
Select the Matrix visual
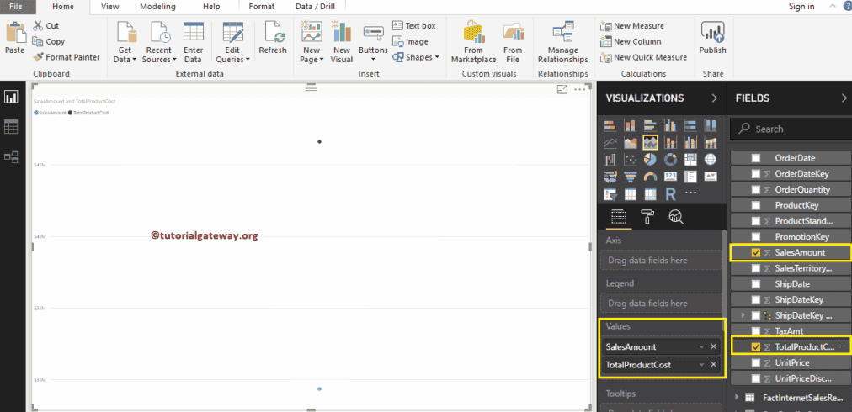pos(651,193)
